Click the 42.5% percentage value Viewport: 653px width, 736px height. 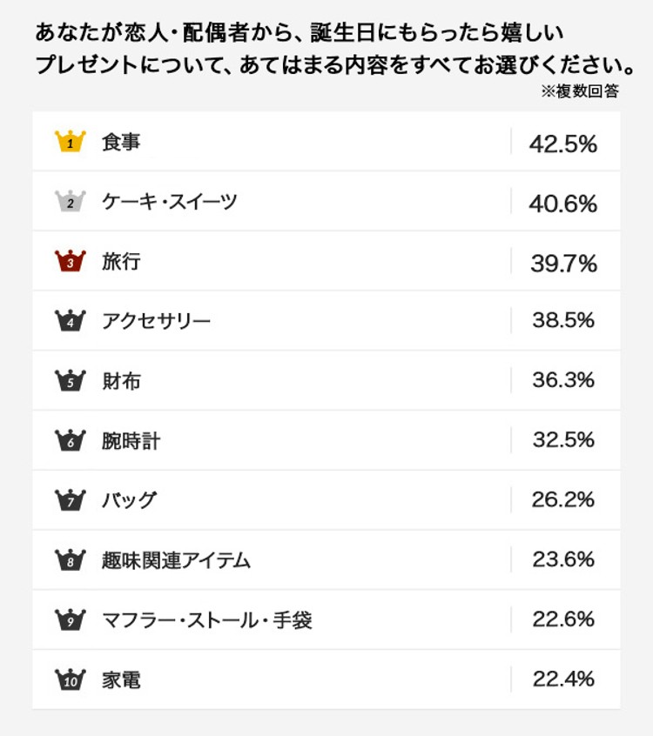(563, 144)
